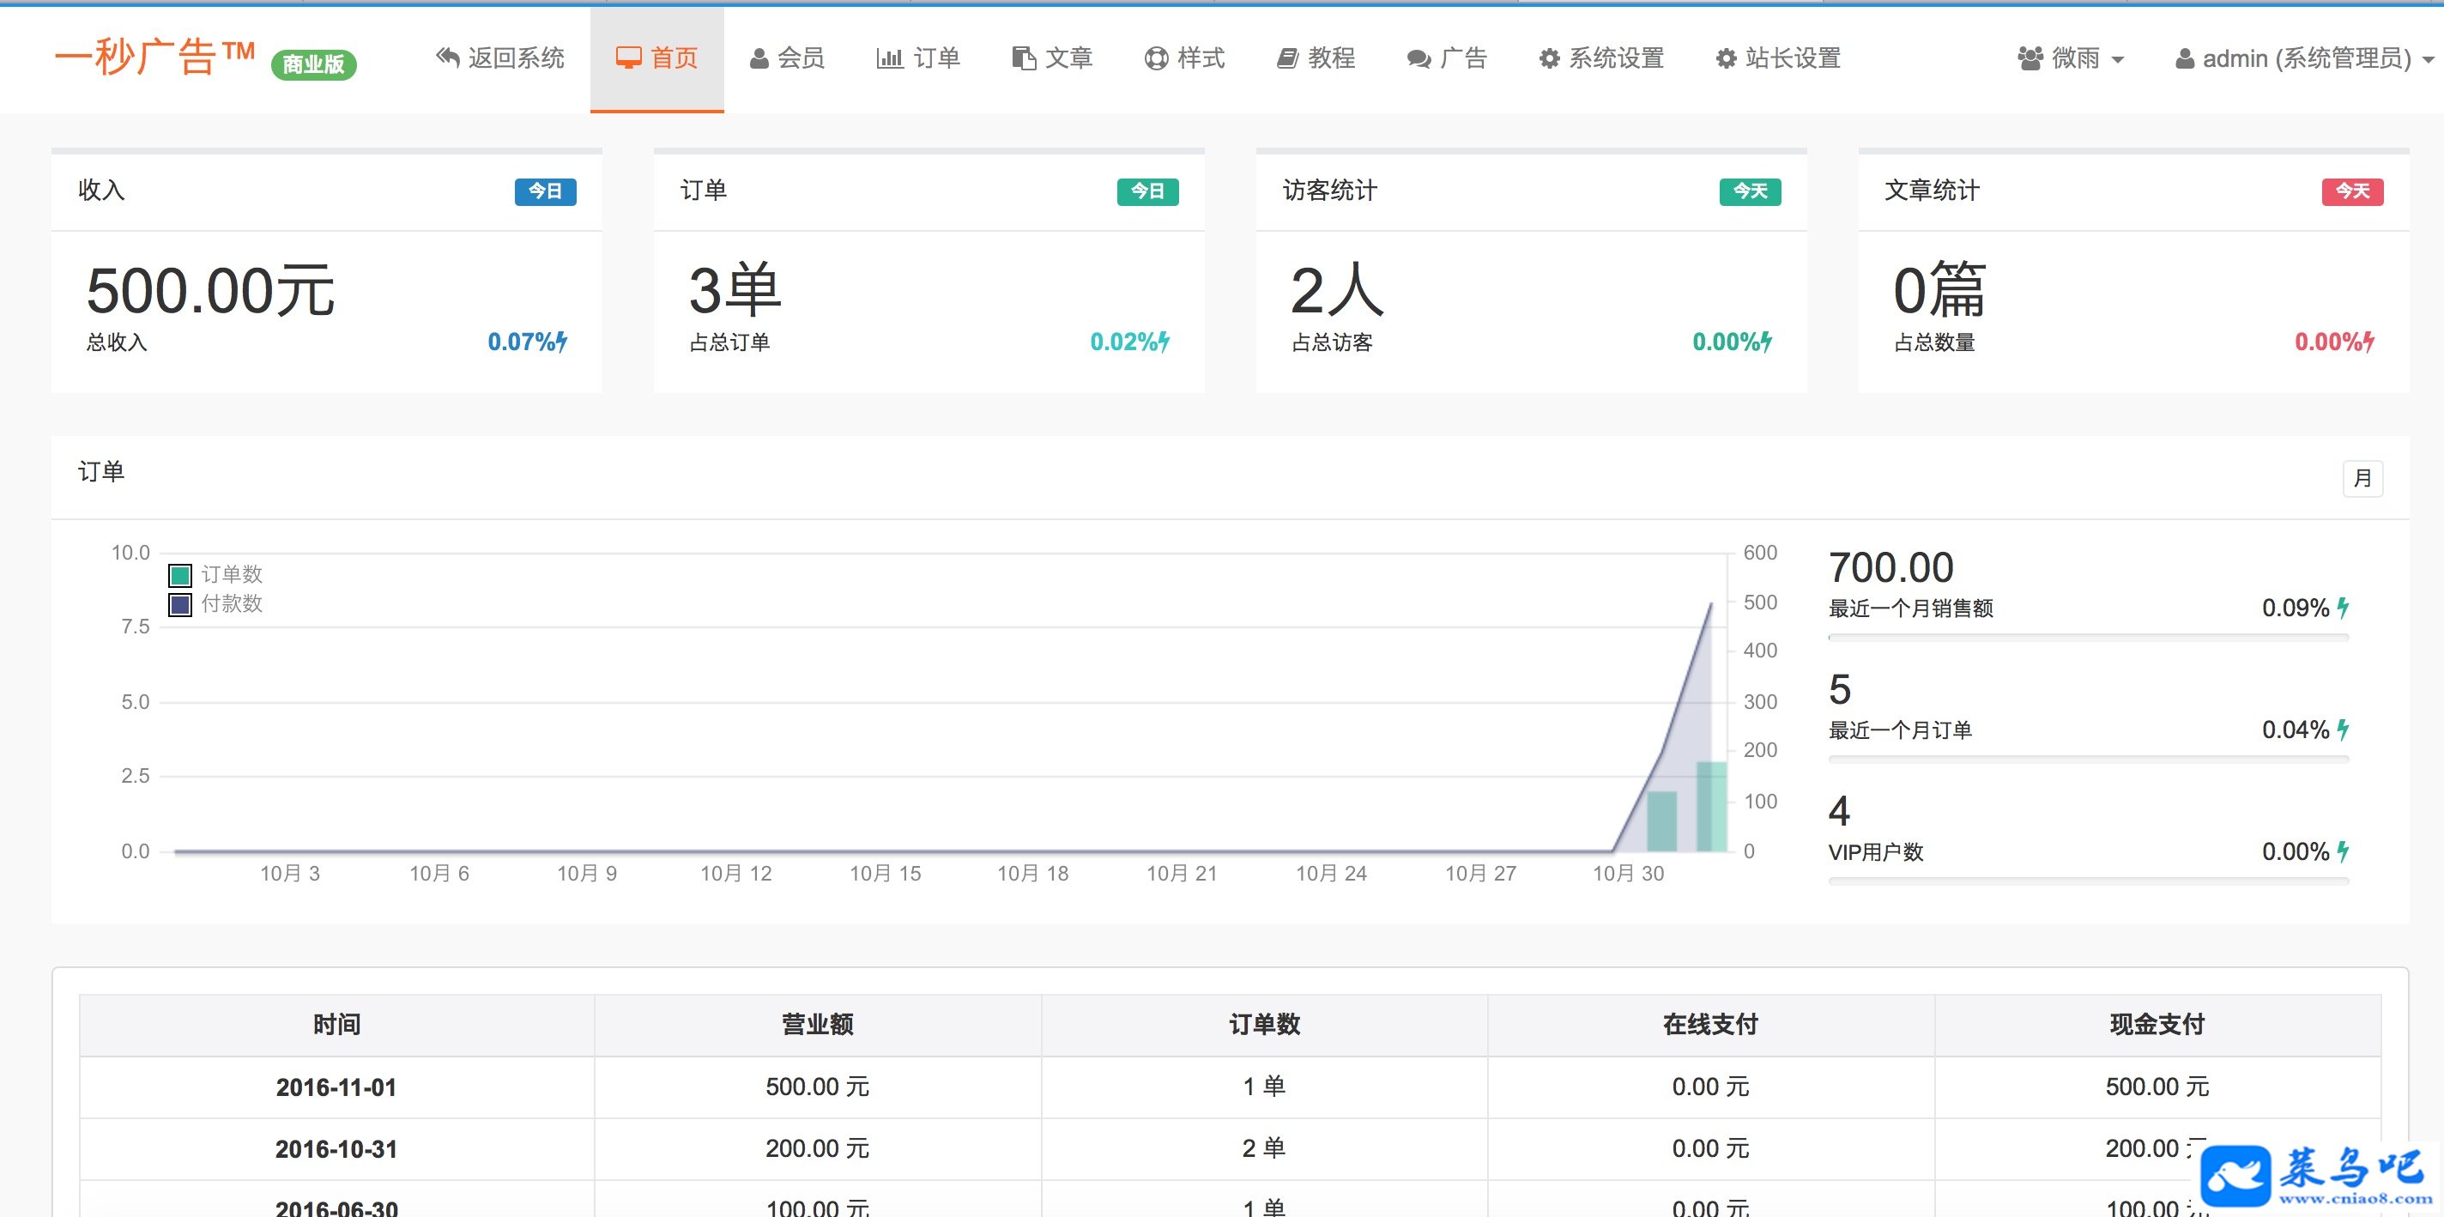Click the bolt icon beside 0.07%
This screenshot has width=2444, height=1217.
[x=562, y=342]
